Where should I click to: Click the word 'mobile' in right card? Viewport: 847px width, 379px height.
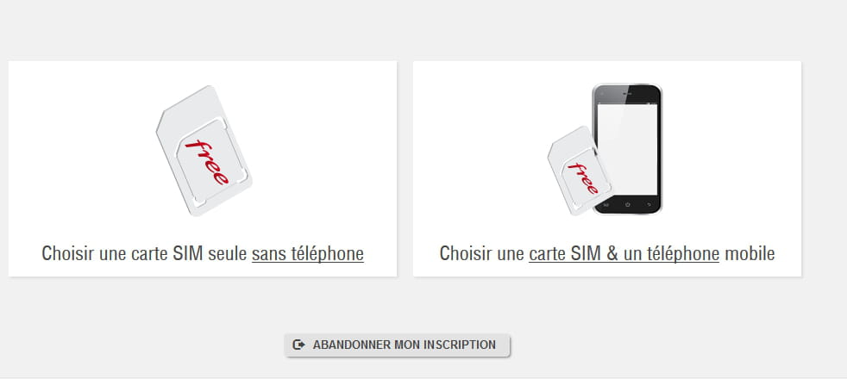click(x=750, y=253)
